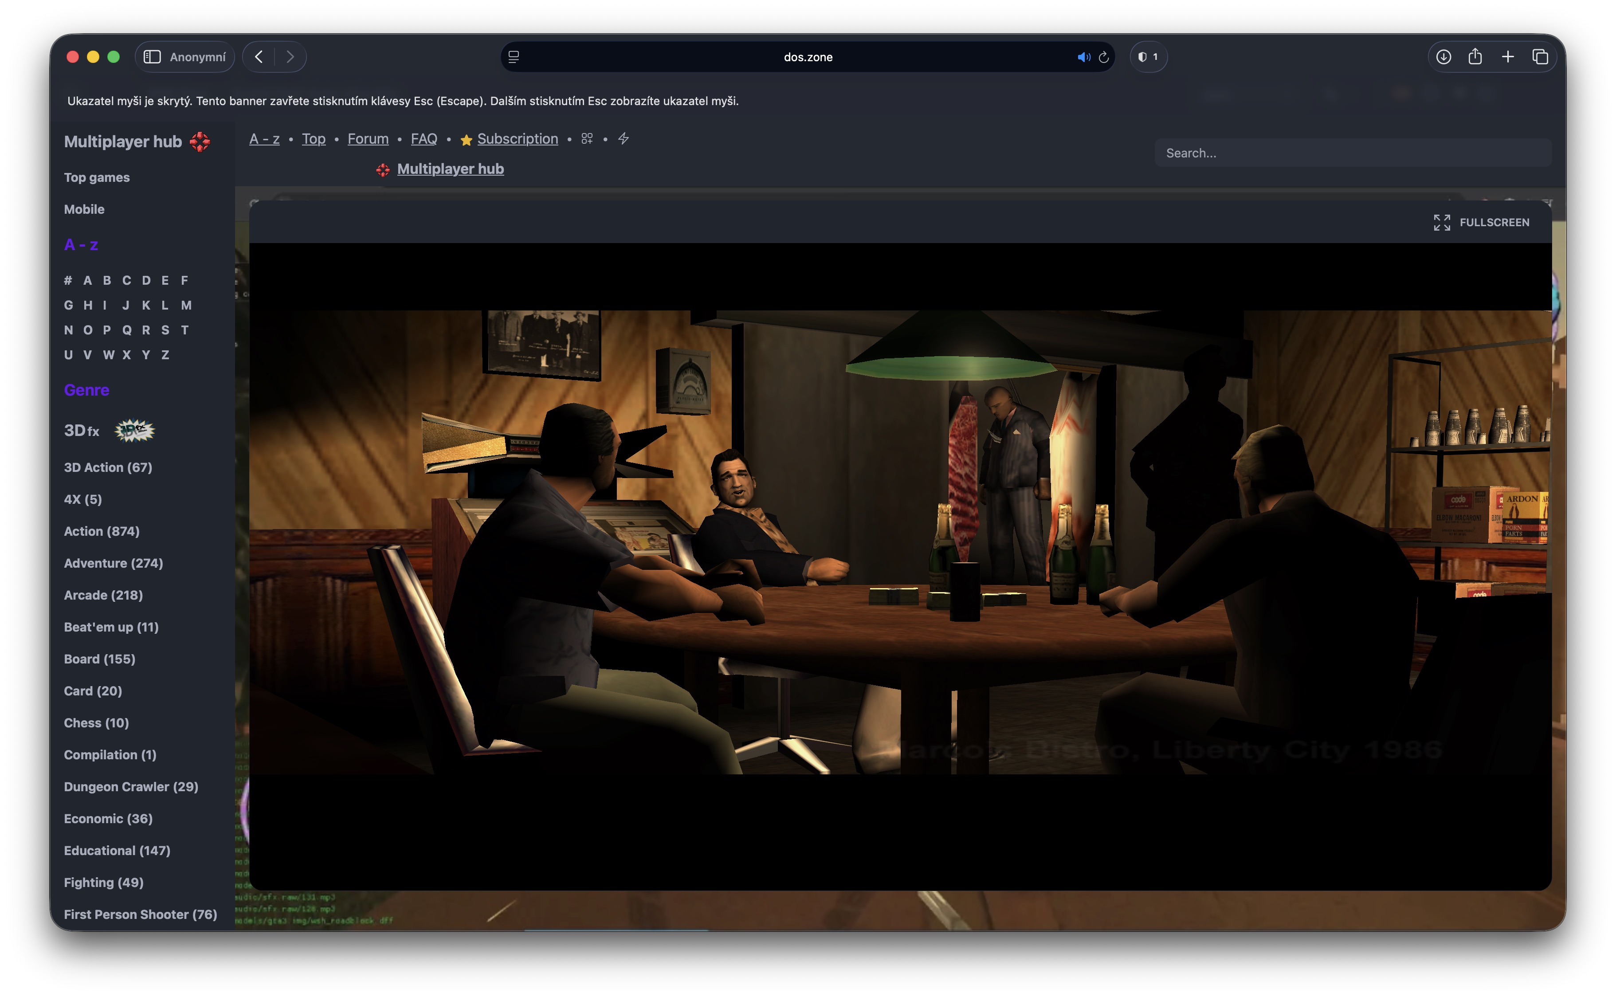Open the Forum link
1616x997 pixels.
[x=368, y=139]
